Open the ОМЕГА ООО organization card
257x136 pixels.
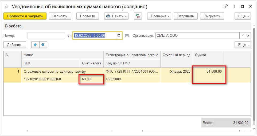pyautogui.click(x=248, y=35)
